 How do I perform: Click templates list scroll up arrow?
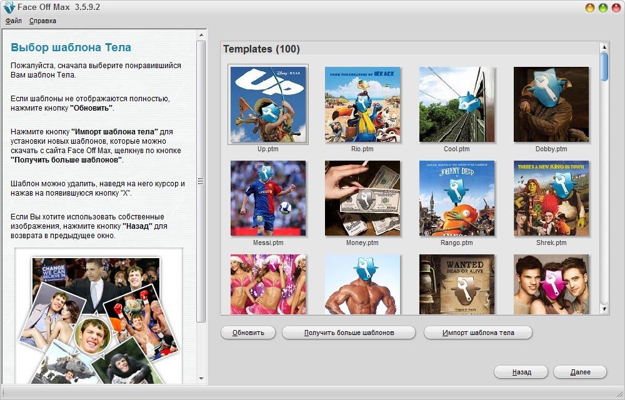click(604, 47)
